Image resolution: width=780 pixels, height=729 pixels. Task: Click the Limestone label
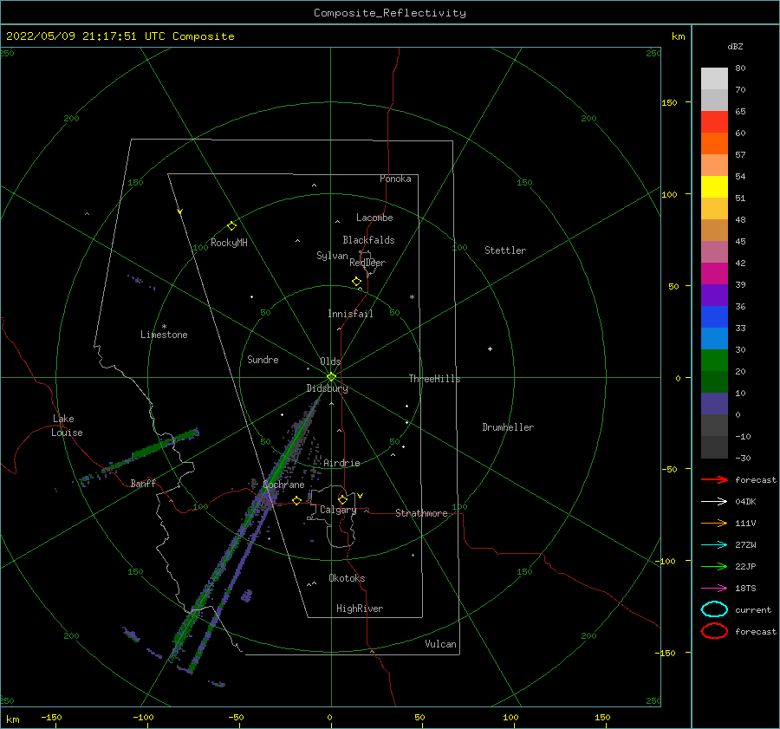[x=164, y=335]
